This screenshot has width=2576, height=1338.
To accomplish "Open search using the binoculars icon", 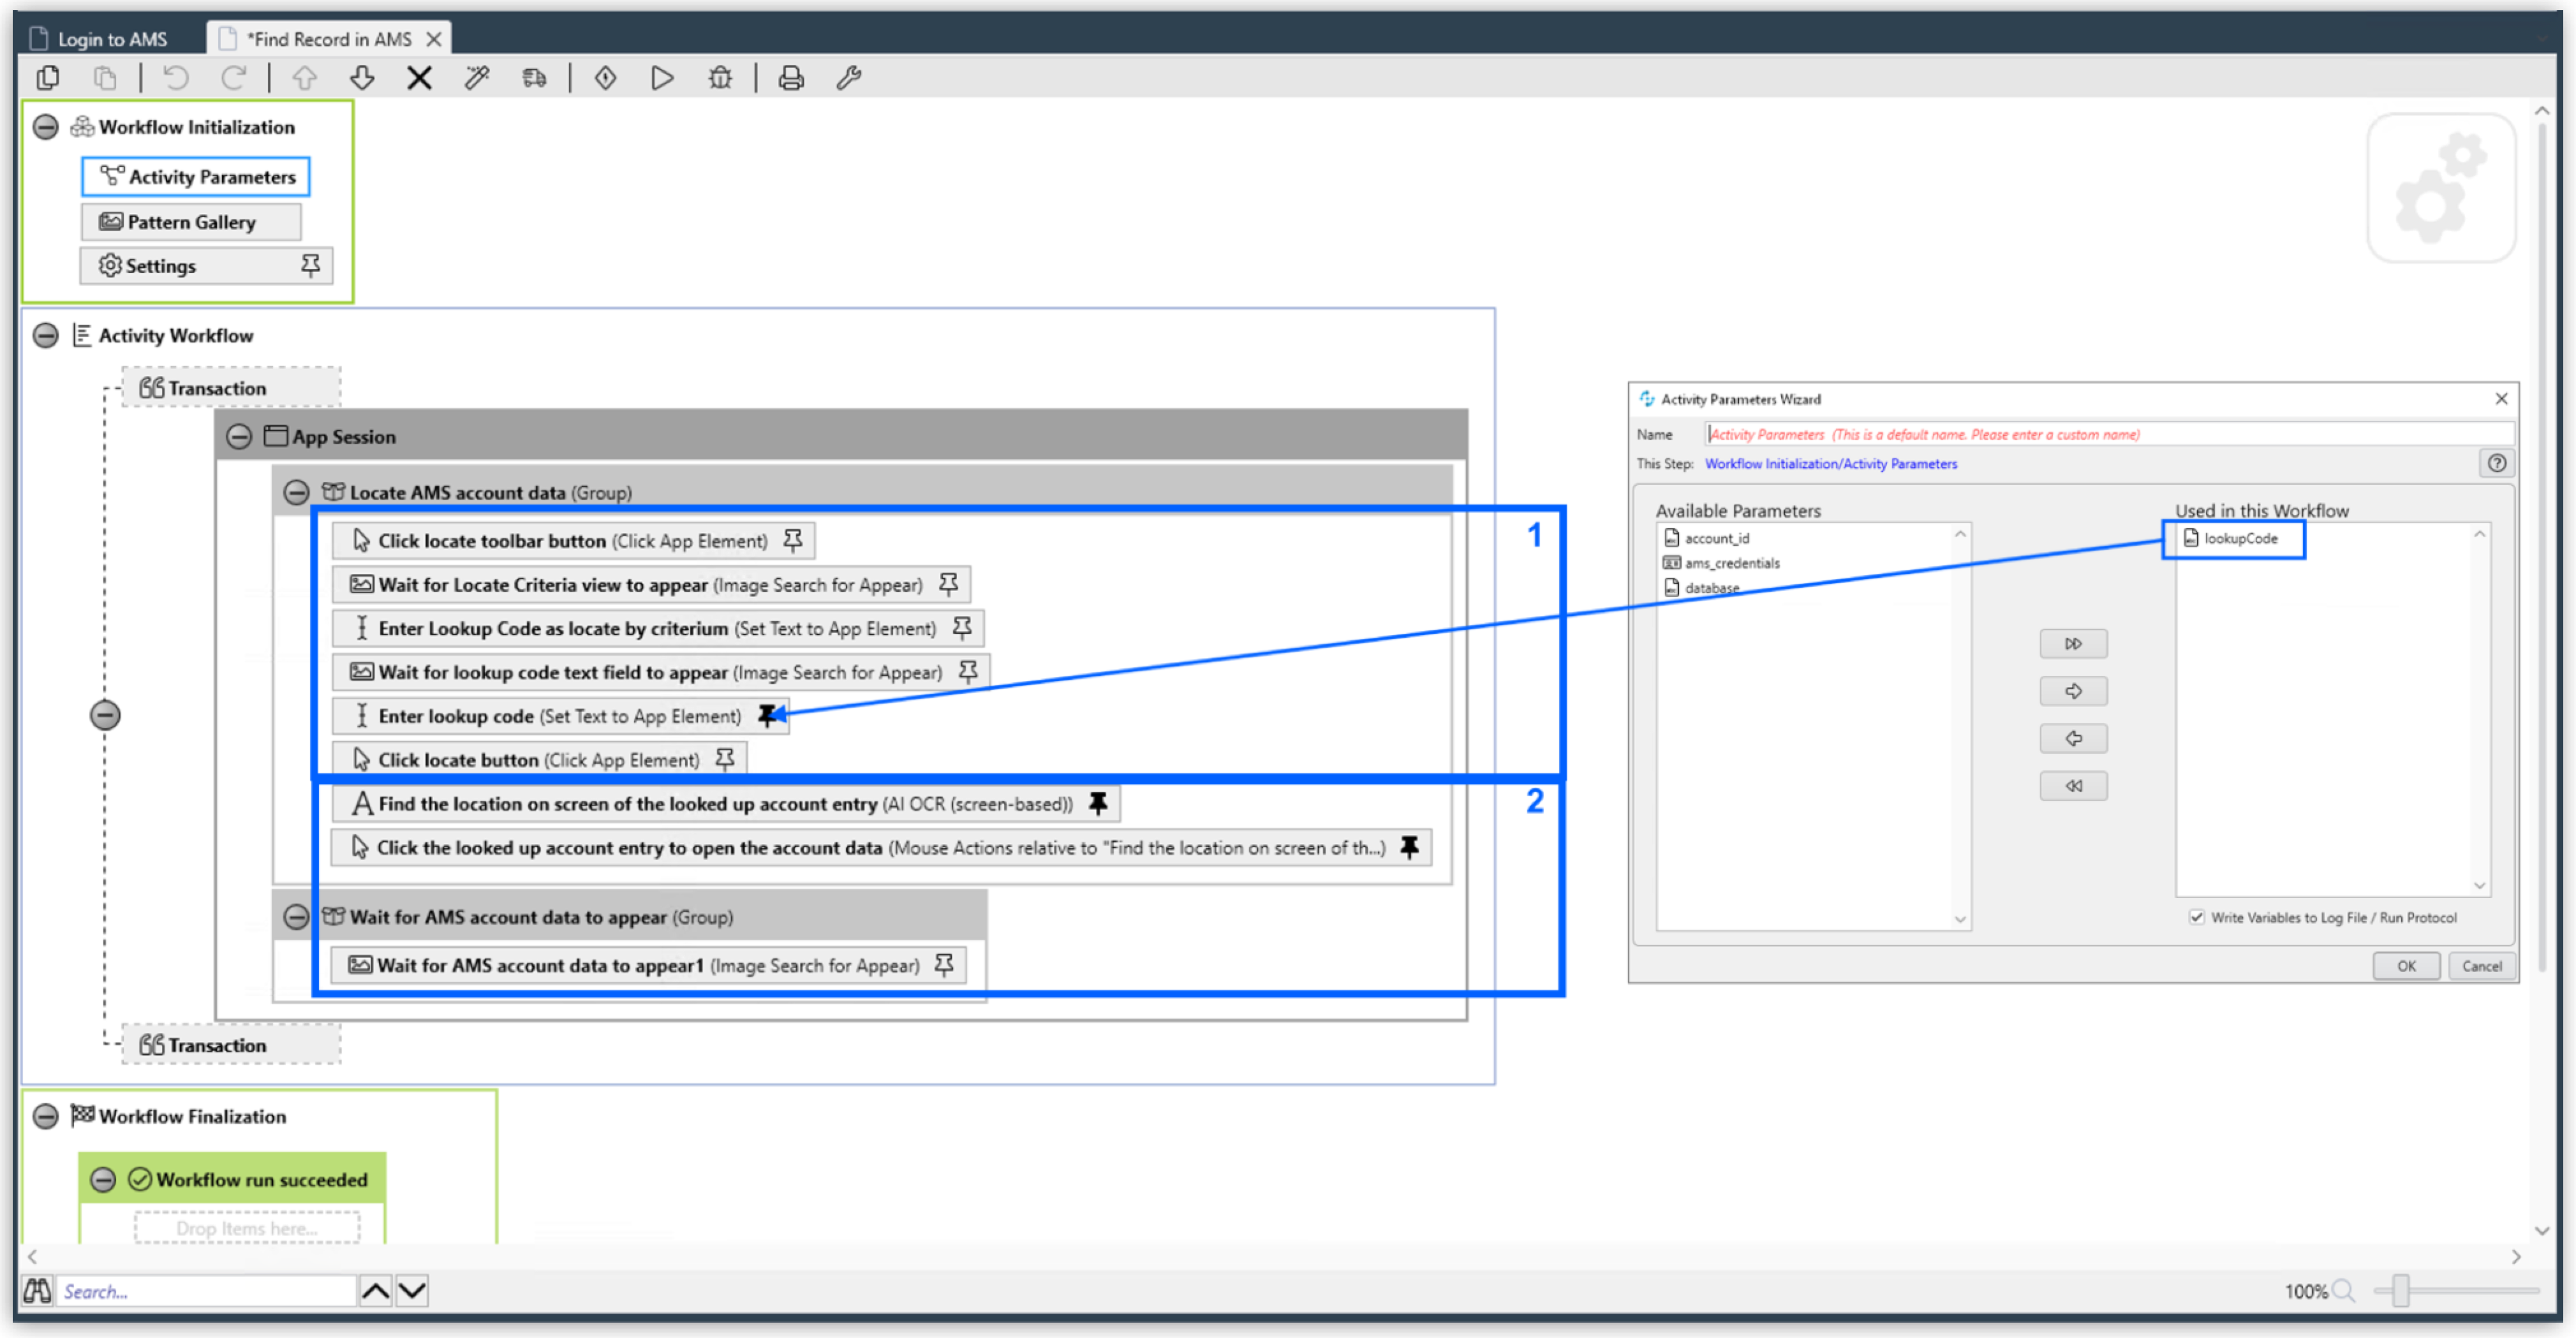I will [x=37, y=1291].
